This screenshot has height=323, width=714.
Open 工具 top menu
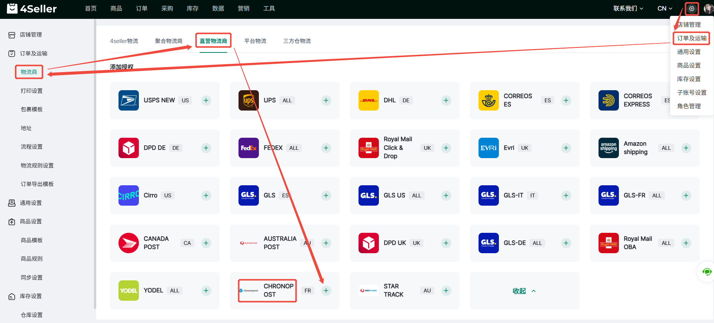269,8
